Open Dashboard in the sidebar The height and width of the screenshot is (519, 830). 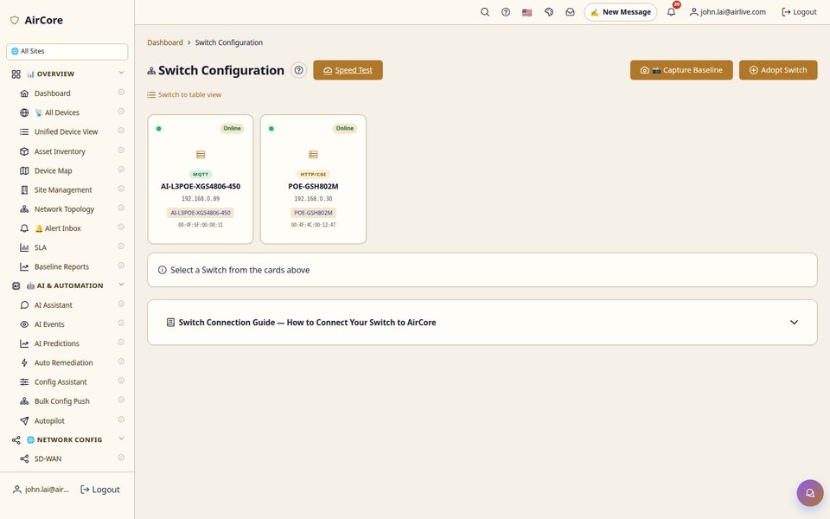click(53, 93)
